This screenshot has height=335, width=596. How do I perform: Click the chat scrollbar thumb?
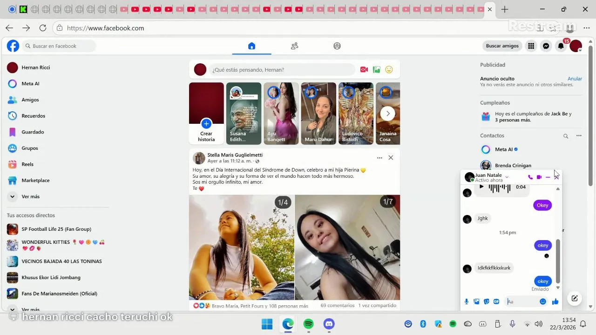558,261
